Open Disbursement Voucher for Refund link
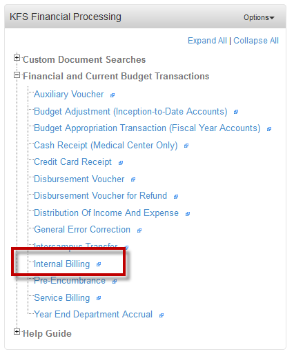Viewport: 294px width, 354px height. [100, 196]
